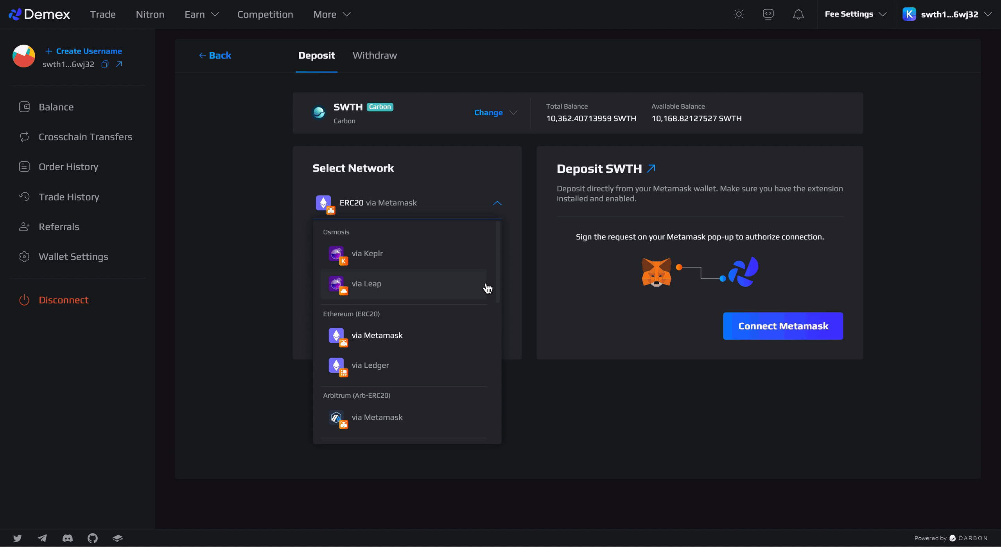Click Keplr K avatar in header

909,14
